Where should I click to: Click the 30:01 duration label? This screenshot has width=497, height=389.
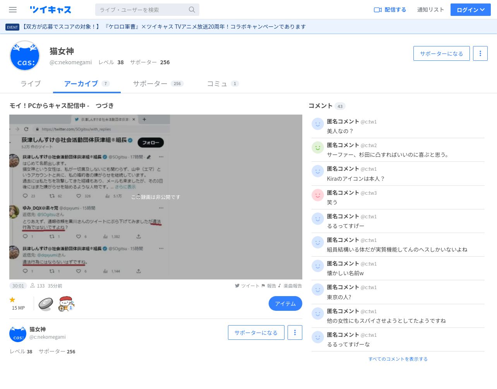click(x=18, y=286)
